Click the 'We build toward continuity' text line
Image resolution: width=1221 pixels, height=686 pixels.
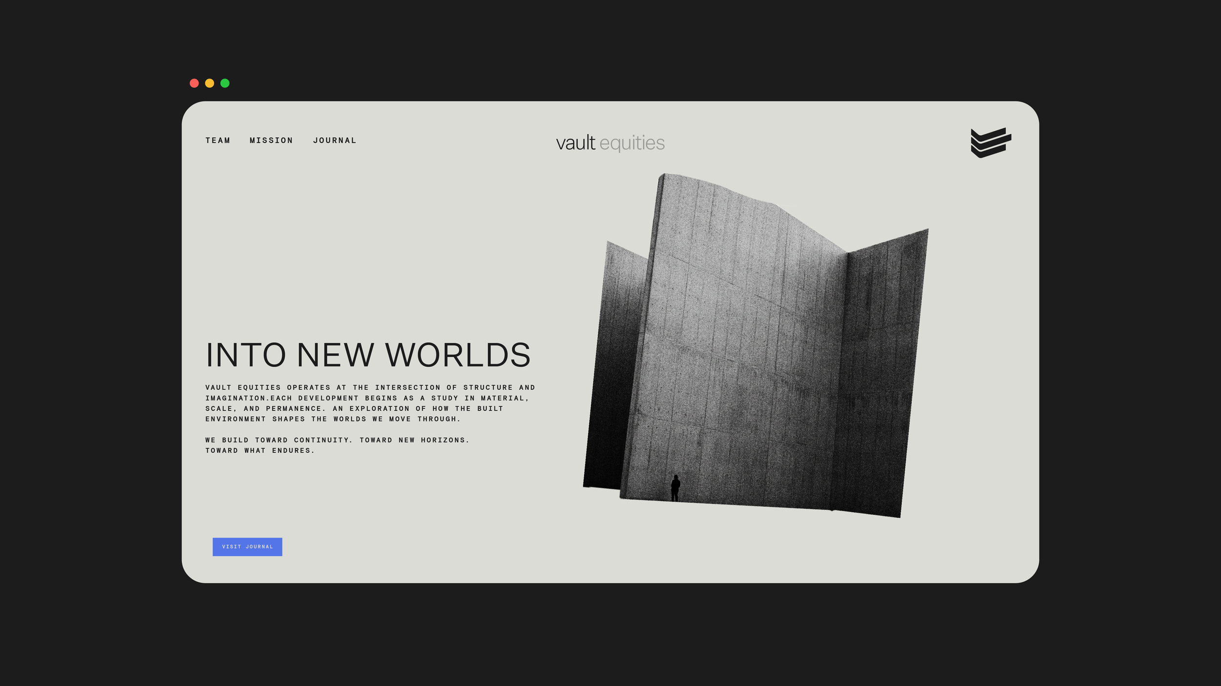[x=337, y=440]
